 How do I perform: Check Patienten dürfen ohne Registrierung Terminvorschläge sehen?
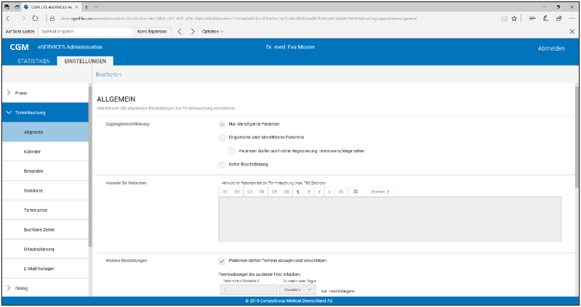(232, 151)
